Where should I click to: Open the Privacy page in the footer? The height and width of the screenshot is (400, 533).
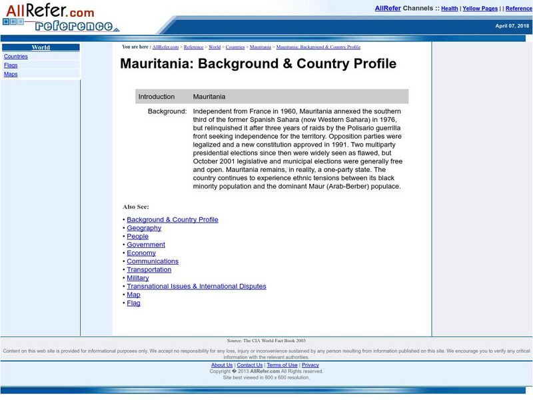[310, 365]
